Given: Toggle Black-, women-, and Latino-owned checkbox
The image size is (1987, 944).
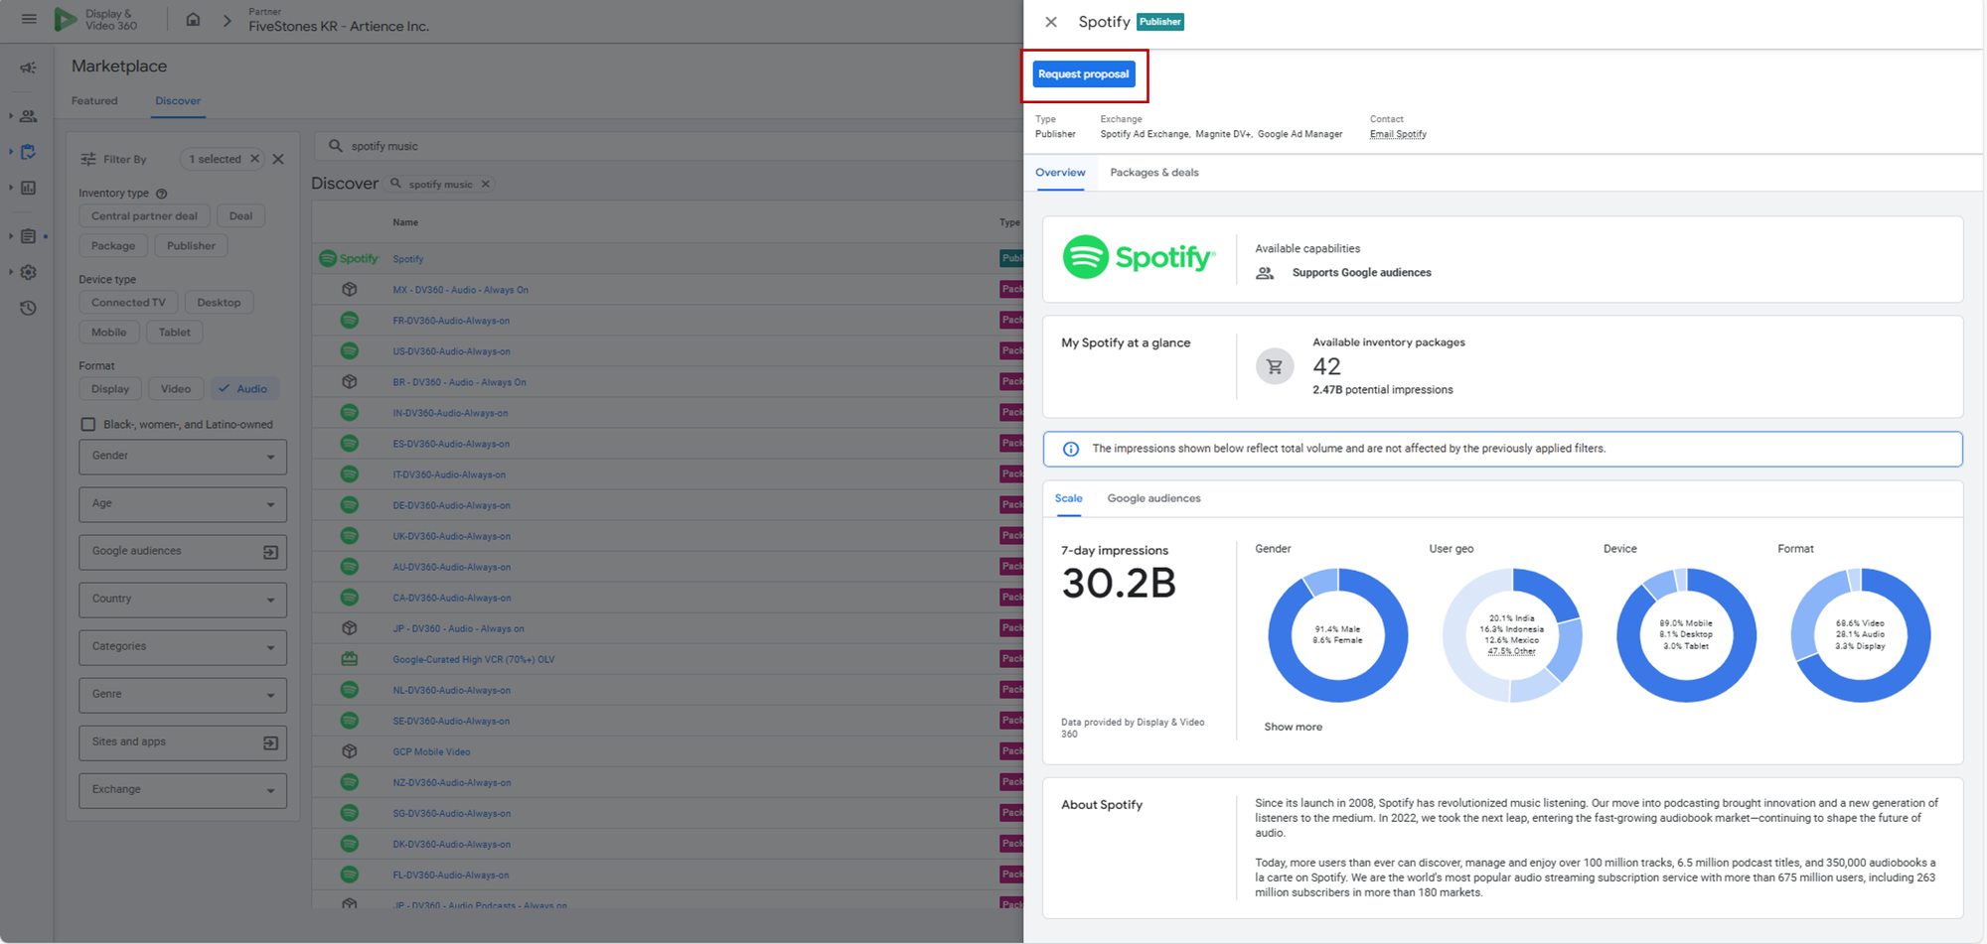Looking at the screenshot, I should click(88, 425).
